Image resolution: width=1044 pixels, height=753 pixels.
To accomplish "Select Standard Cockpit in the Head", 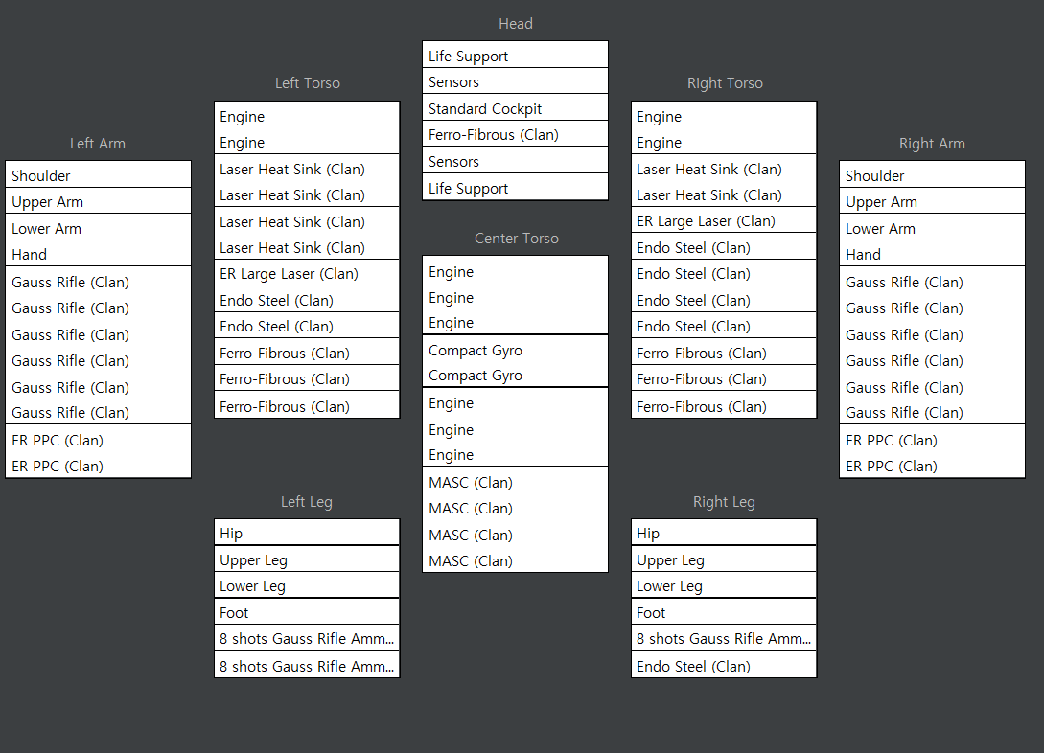I will 515,108.
